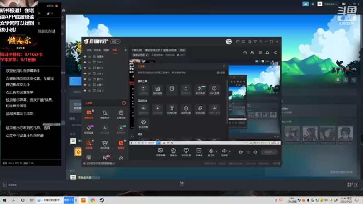Add a 摄像头 camera source
The height and width of the screenshot is (204, 363).
pyautogui.click(x=173, y=152)
